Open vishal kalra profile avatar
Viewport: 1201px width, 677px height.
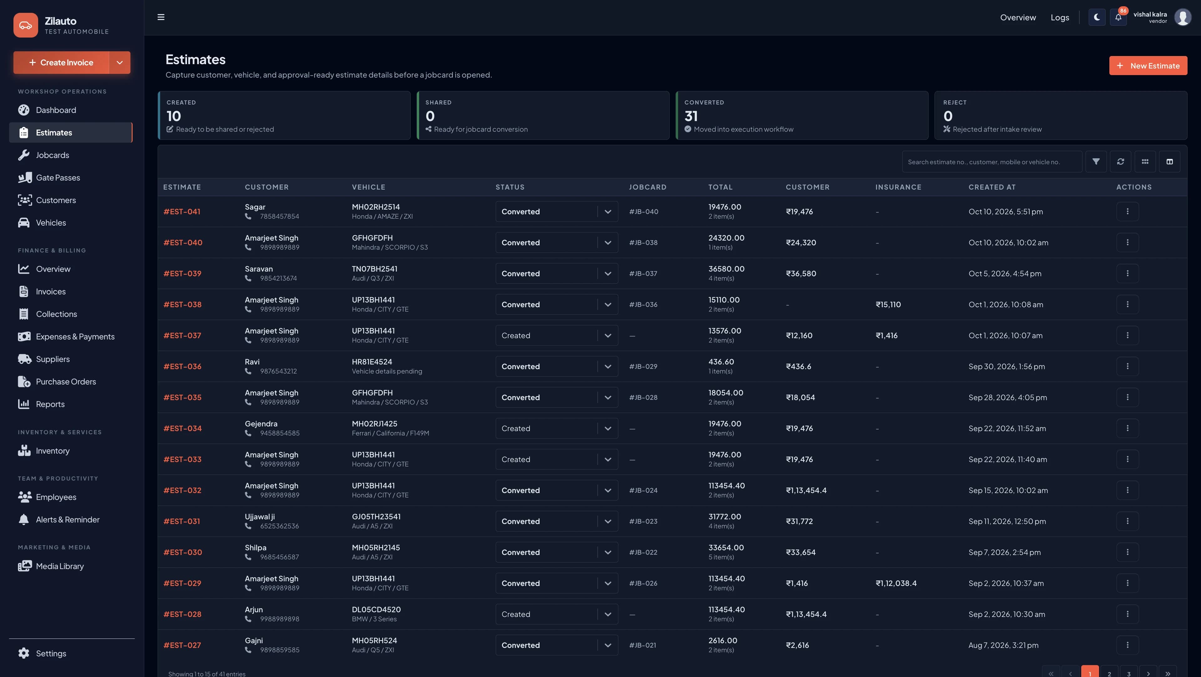click(x=1182, y=17)
